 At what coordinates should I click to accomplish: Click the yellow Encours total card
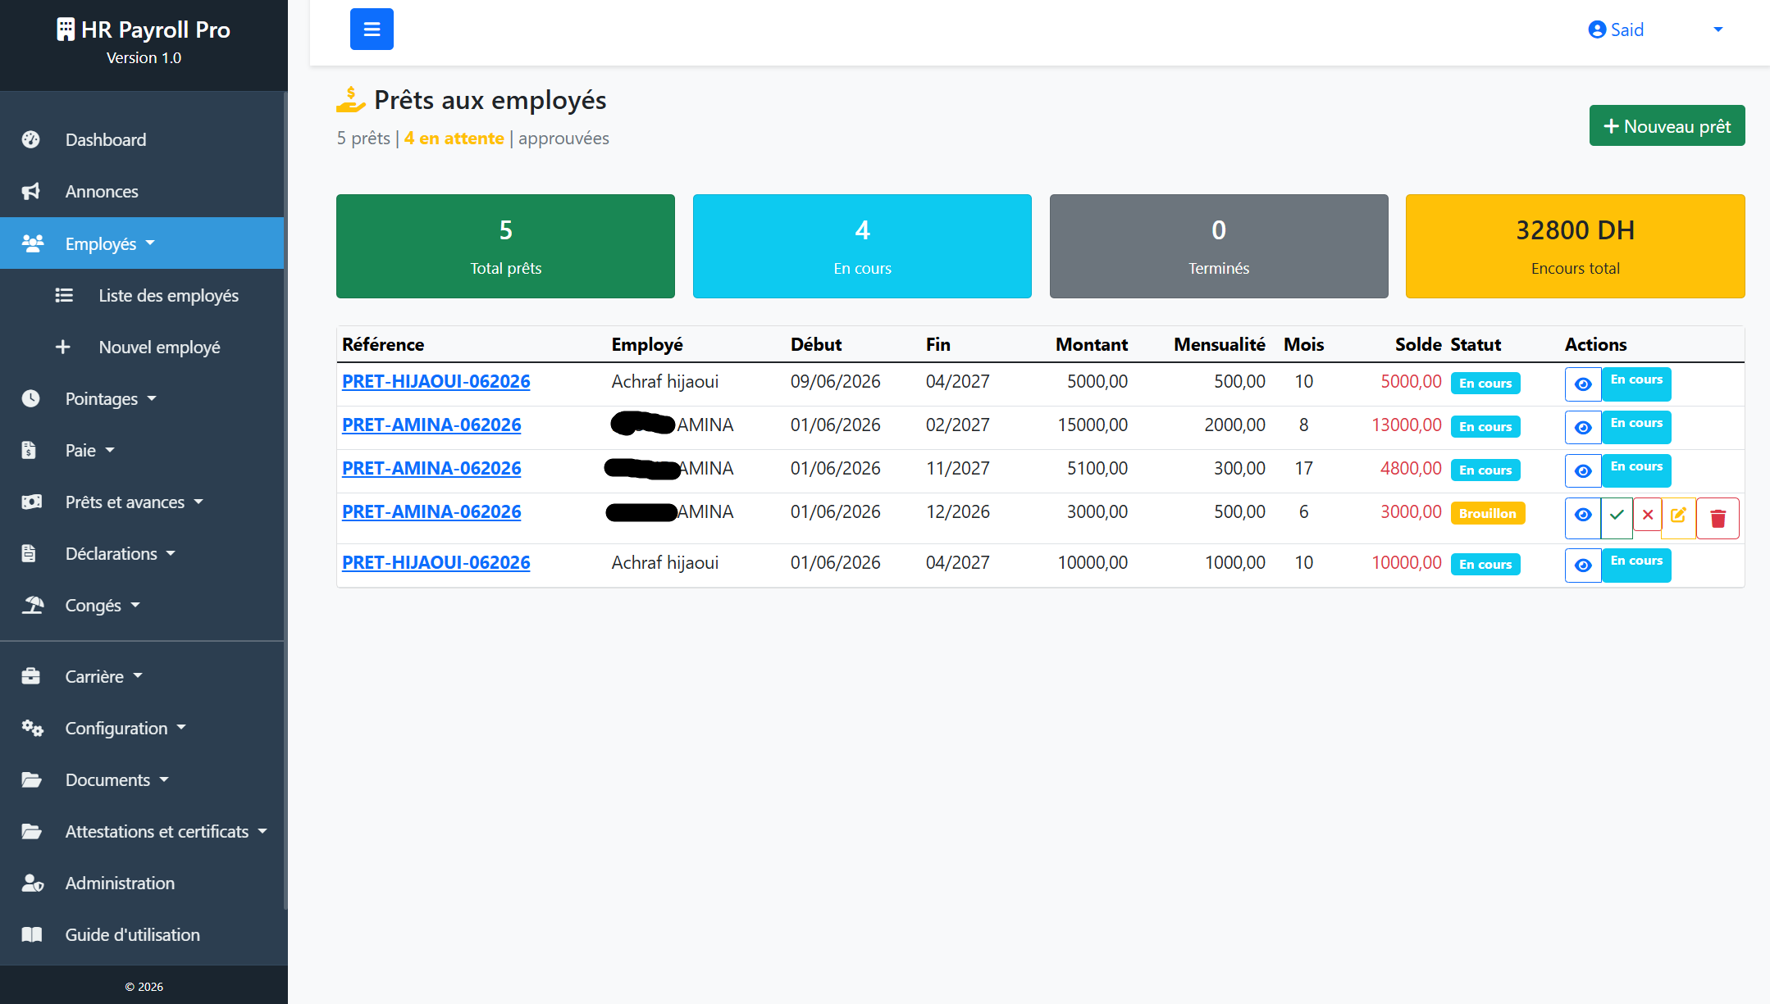pos(1575,246)
